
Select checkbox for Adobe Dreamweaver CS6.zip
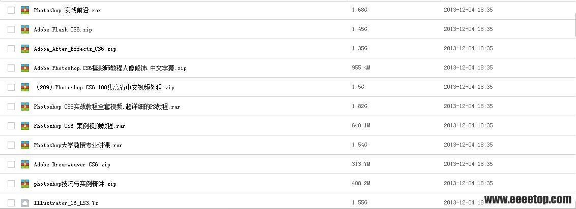click(x=11, y=164)
